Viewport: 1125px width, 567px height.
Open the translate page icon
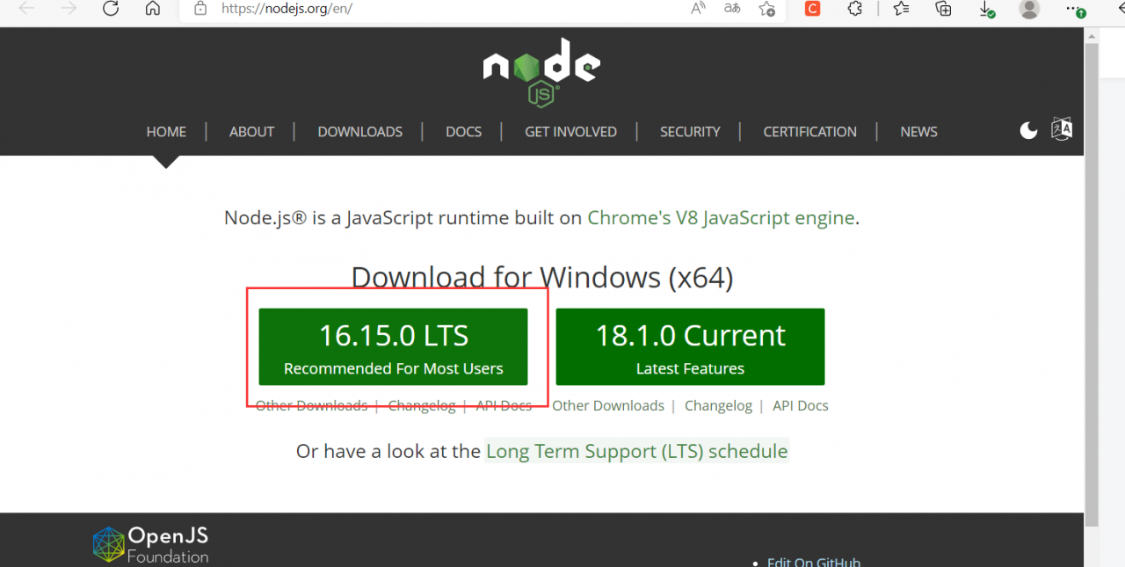[x=732, y=9]
